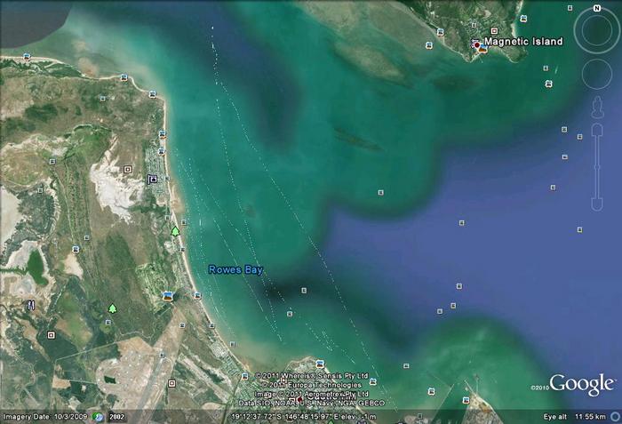The height and width of the screenshot is (424, 622).
Task: Click the move joystick circle
Action: 597,75
